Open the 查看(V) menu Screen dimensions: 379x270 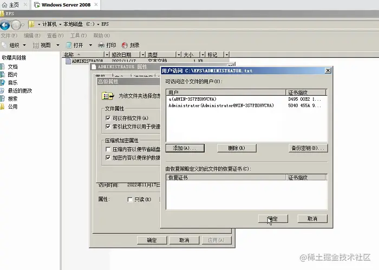click(x=55, y=36)
